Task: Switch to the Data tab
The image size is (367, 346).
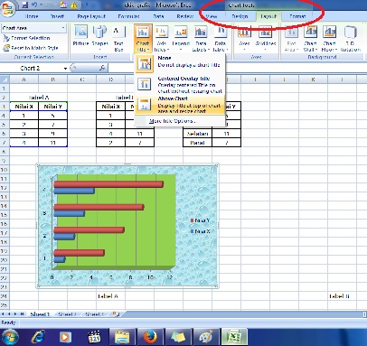Action: 158,16
